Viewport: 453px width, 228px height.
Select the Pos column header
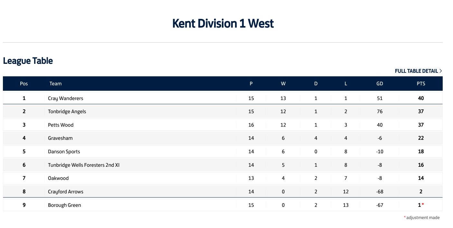pyautogui.click(x=24, y=84)
